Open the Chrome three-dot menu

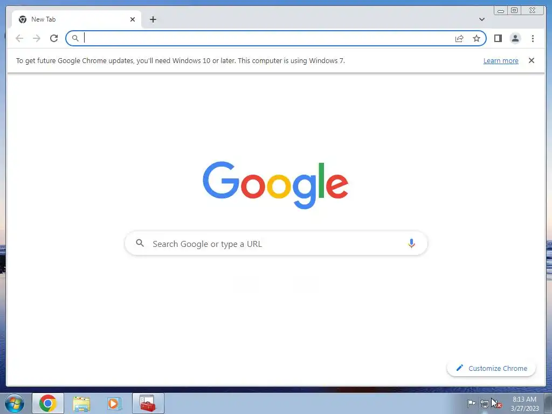(533, 38)
